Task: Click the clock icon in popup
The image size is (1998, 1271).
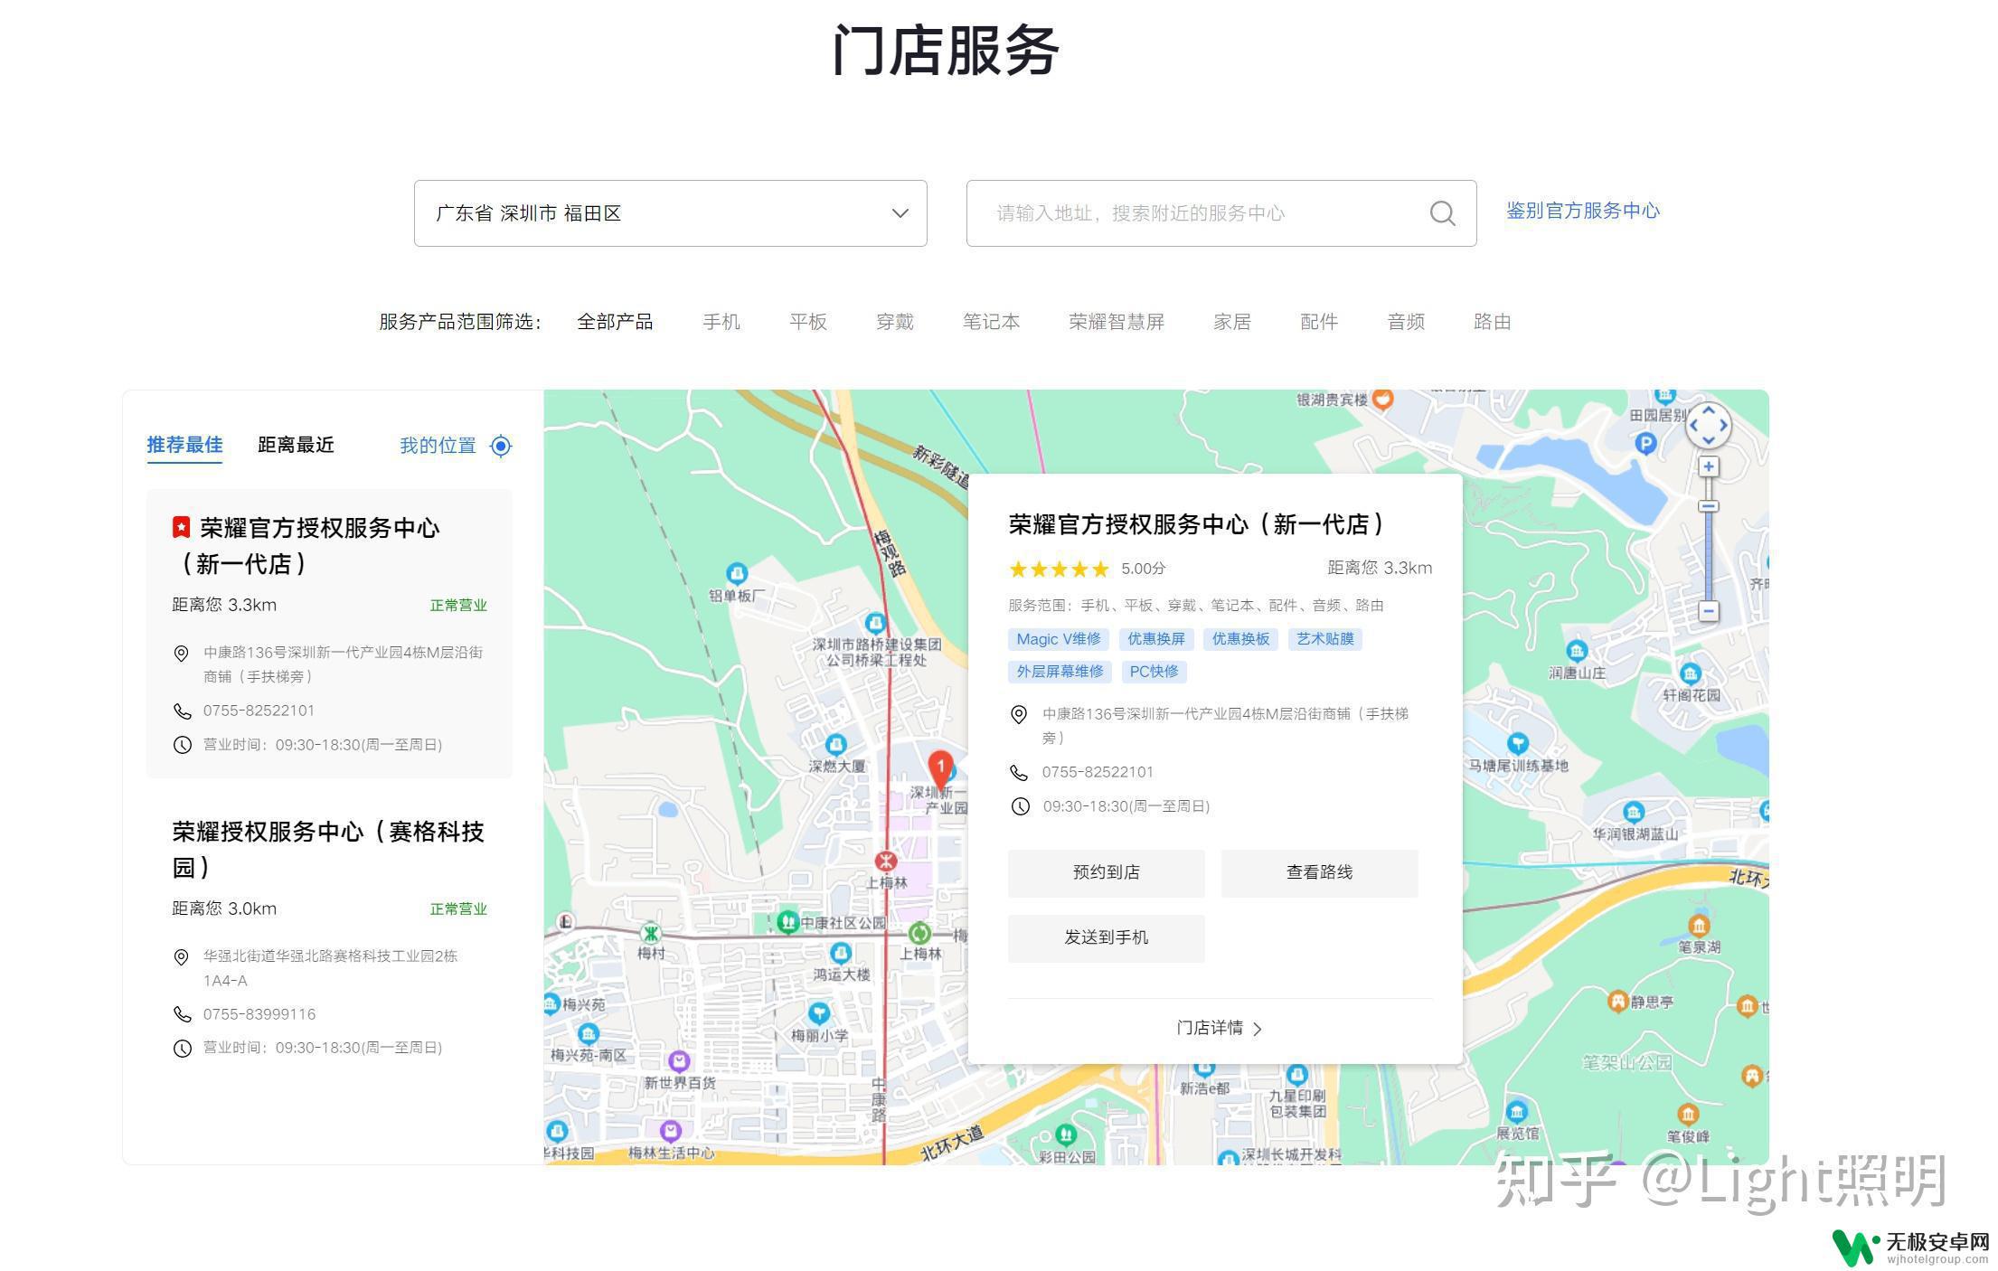Action: [x=1020, y=806]
